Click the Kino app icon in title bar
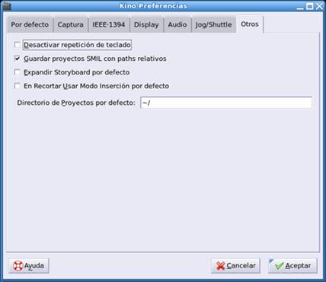326x282 pixels. (7, 5)
